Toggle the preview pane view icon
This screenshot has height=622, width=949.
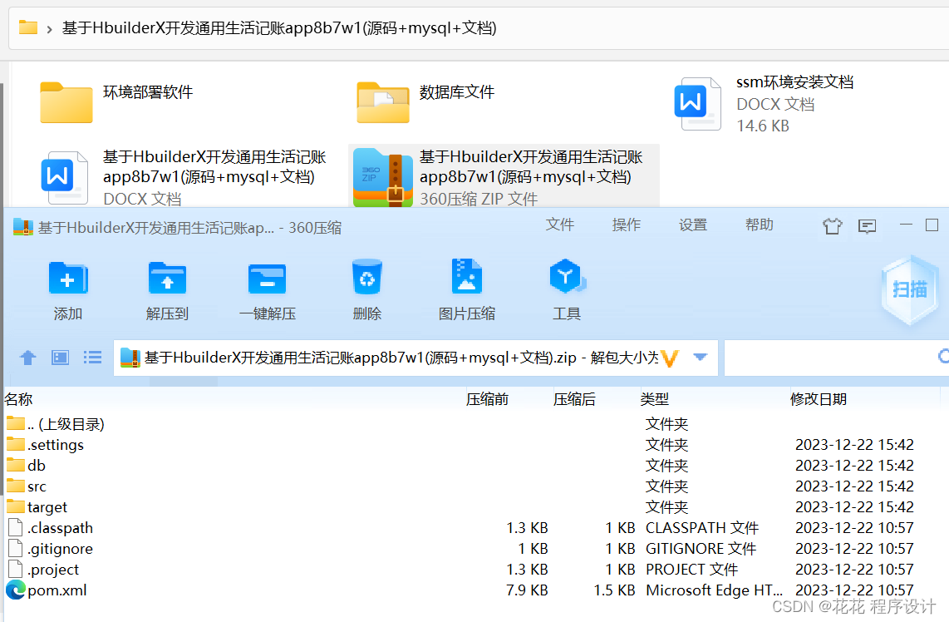click(x=59, y=357)
